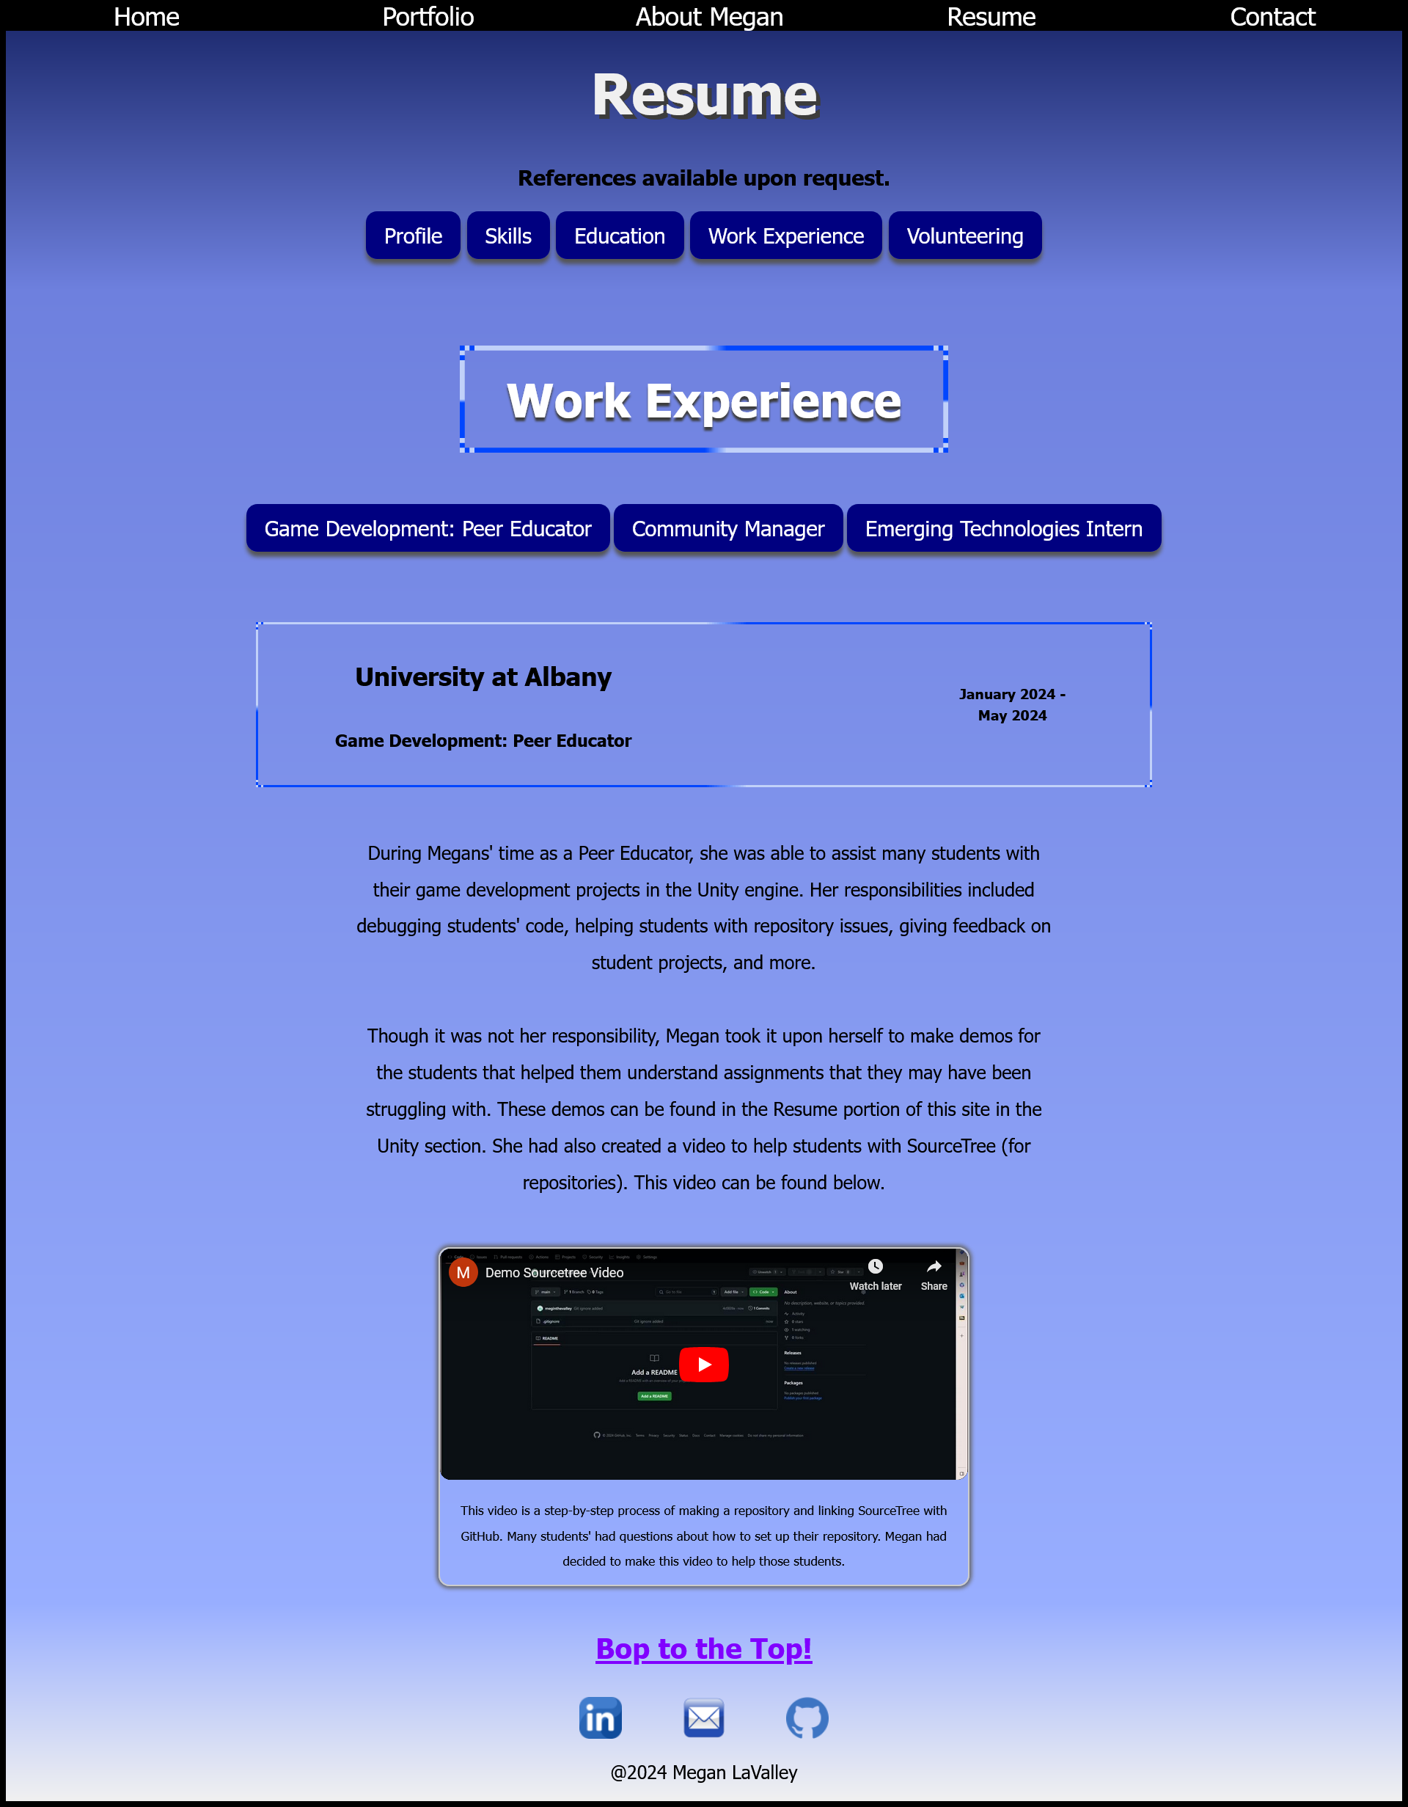Switch to the Skills tab
The height and width of the screenshot is (1807, 1408).
tap(507, 235)
